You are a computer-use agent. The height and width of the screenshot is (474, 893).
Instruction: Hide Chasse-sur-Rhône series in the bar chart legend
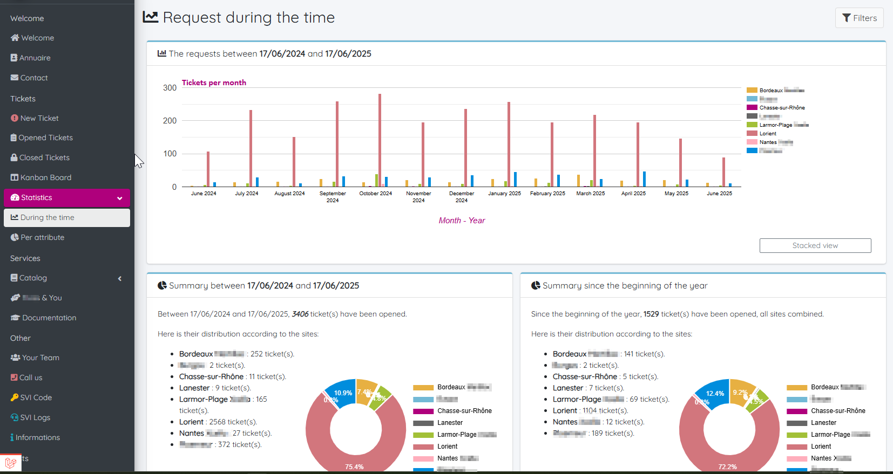tap(781, 108)
